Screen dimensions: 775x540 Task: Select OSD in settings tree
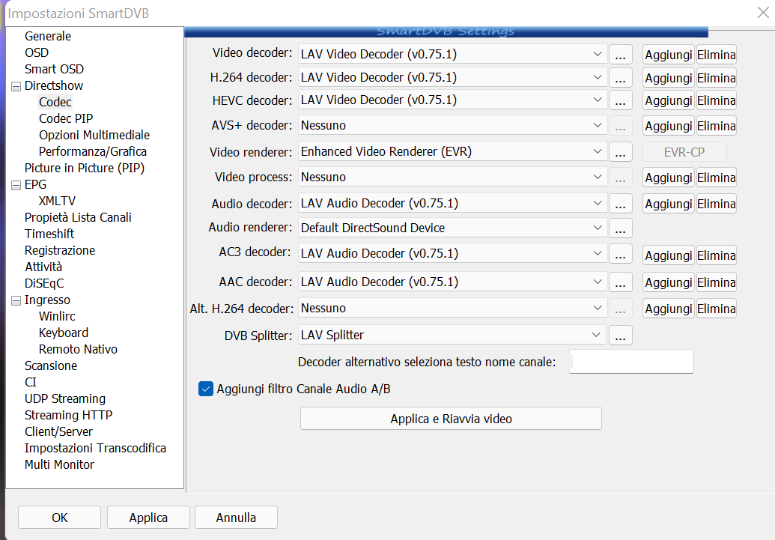(37, 52)
